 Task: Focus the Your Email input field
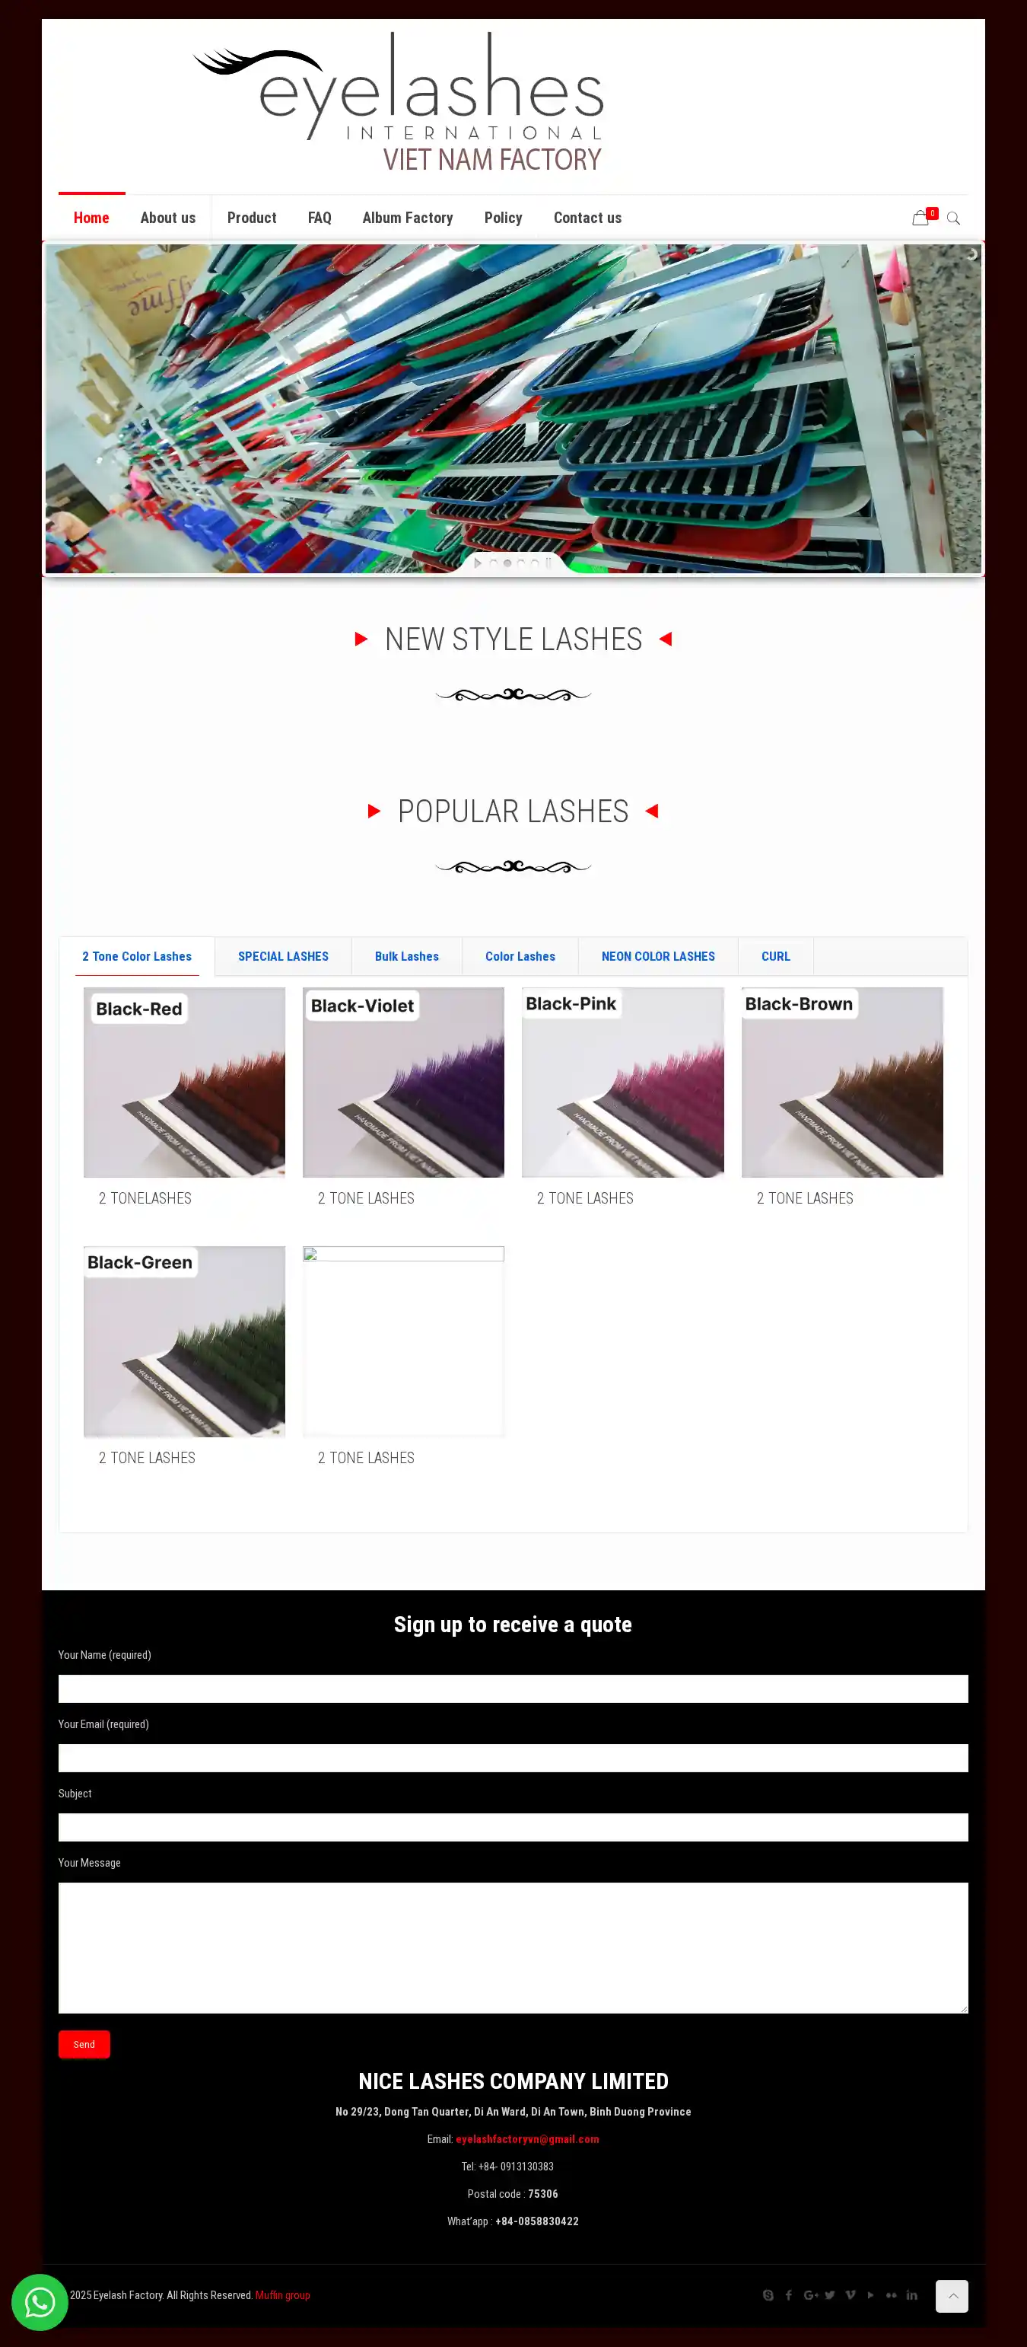513,1759
